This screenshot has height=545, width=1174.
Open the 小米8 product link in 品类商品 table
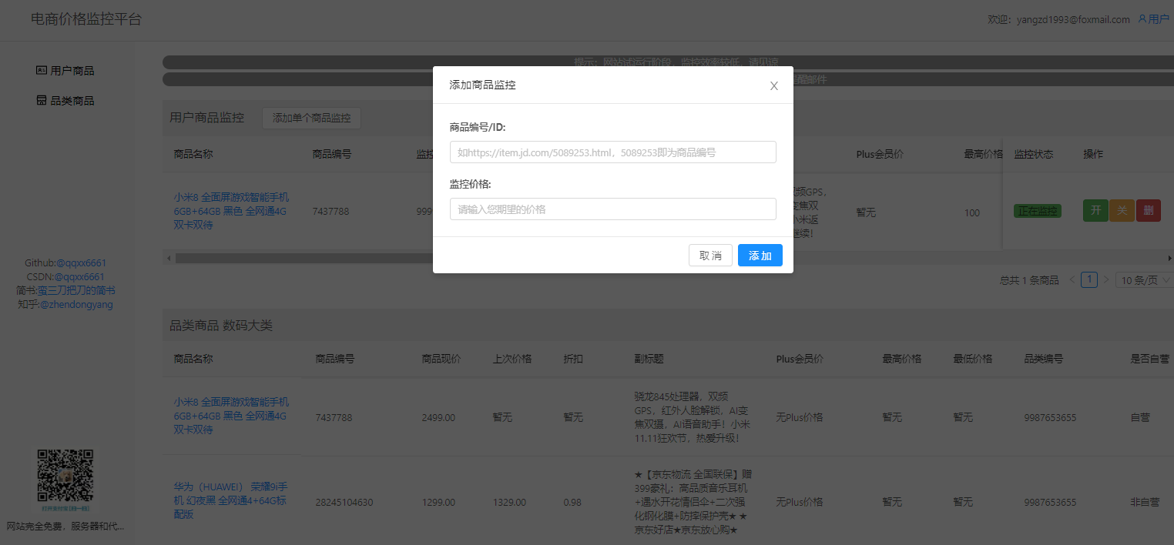pyautogui.click(x=231, y=416)
